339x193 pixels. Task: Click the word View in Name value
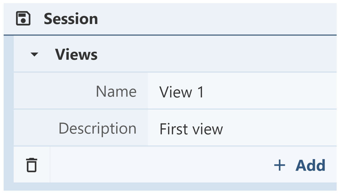[x=176, y=92]
